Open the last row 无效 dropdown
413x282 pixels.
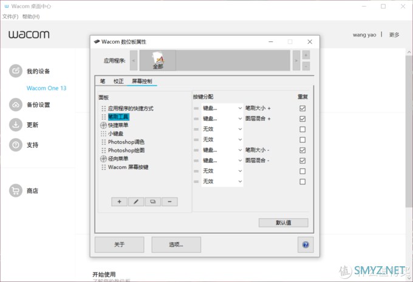click(222, 182)
